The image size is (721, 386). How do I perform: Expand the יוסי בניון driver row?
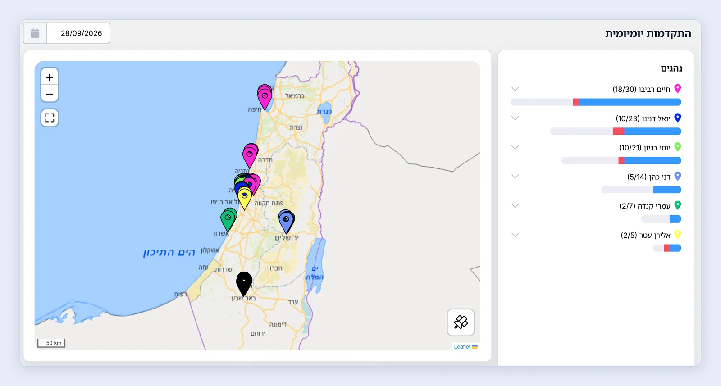click(516, 147)
